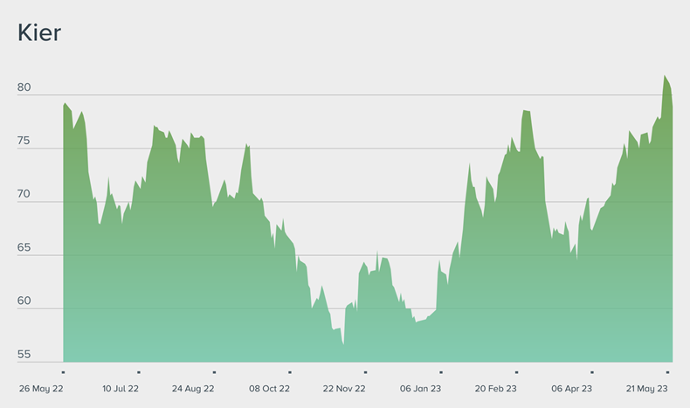Select the 24 Aug 22 date label
This screenshot has width=690, height=408.
195,388
